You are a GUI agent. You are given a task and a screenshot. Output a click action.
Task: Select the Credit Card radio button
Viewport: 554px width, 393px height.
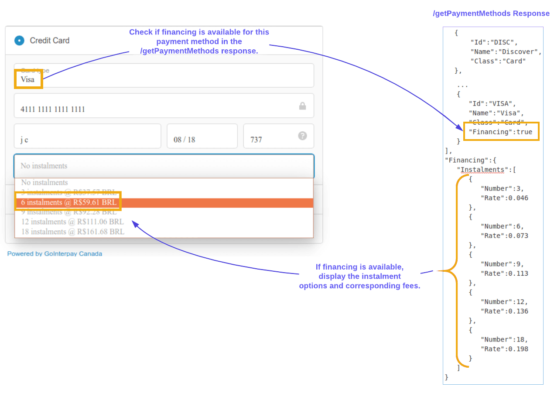point(19,41)
